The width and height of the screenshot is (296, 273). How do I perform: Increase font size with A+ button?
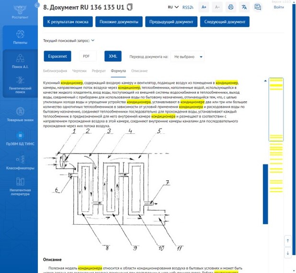tap(204, 7)
